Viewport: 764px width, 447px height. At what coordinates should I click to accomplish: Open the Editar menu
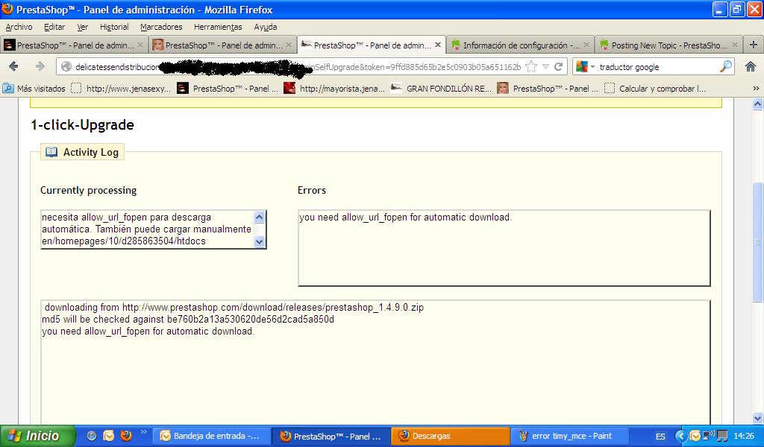(x=54, y=27)
